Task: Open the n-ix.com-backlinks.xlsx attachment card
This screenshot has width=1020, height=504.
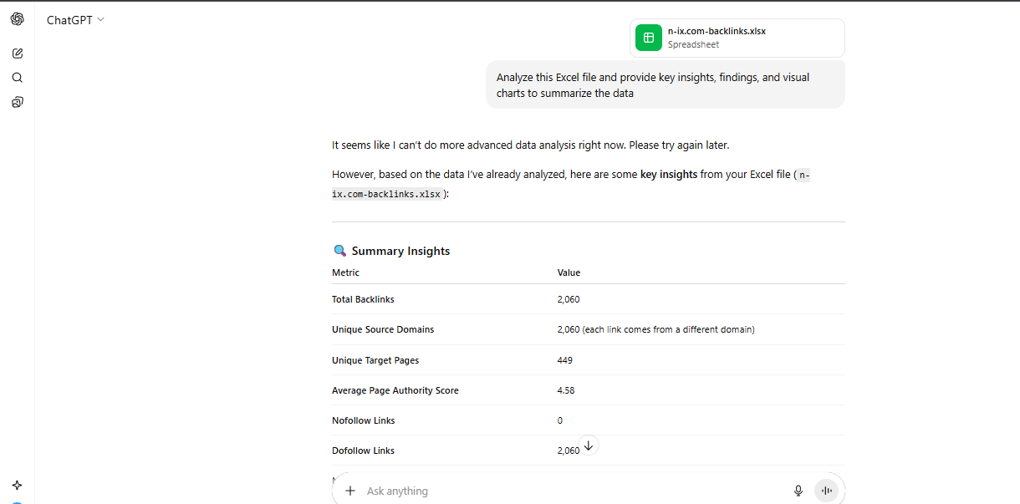Action: coord(737,38)
